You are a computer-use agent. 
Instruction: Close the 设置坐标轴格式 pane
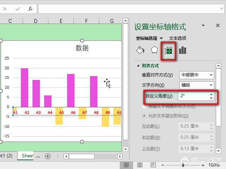[x=218, y=25]
